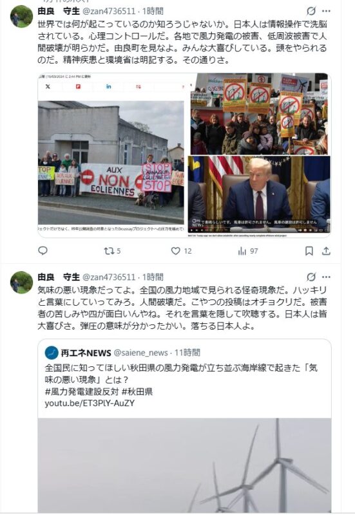Reply to the first post
This screenshot has width=355, height=515.
pos(43,251)
